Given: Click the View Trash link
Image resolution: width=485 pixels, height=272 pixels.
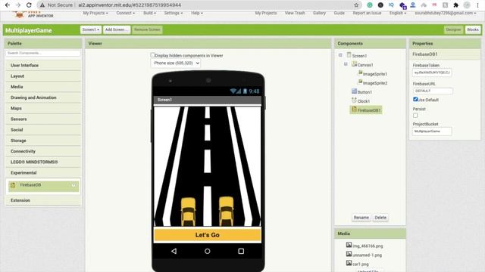Looking at the screenshot, I should [x=295, y=13].
